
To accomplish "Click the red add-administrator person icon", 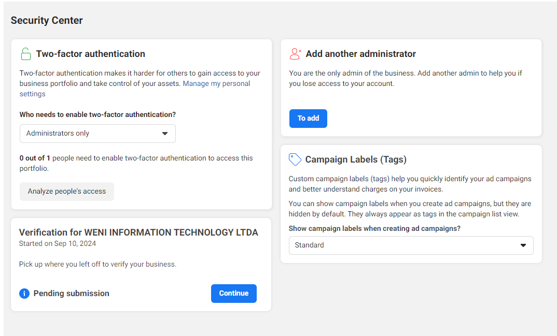I will pos(295,54).
